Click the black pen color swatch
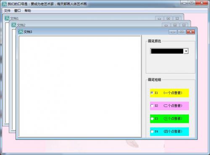 tap(167, 51)
